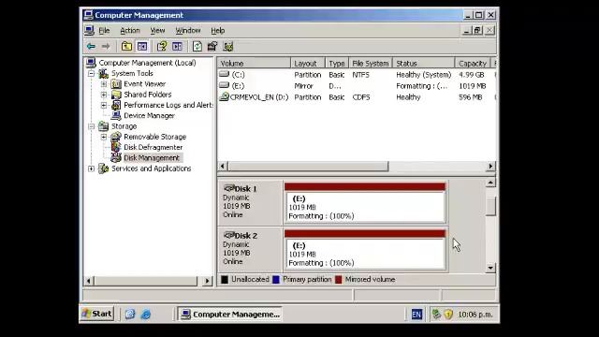Click the (C:) volume drive icon
599x337 pixels.
pyautogui.click(x=225, y=74)
